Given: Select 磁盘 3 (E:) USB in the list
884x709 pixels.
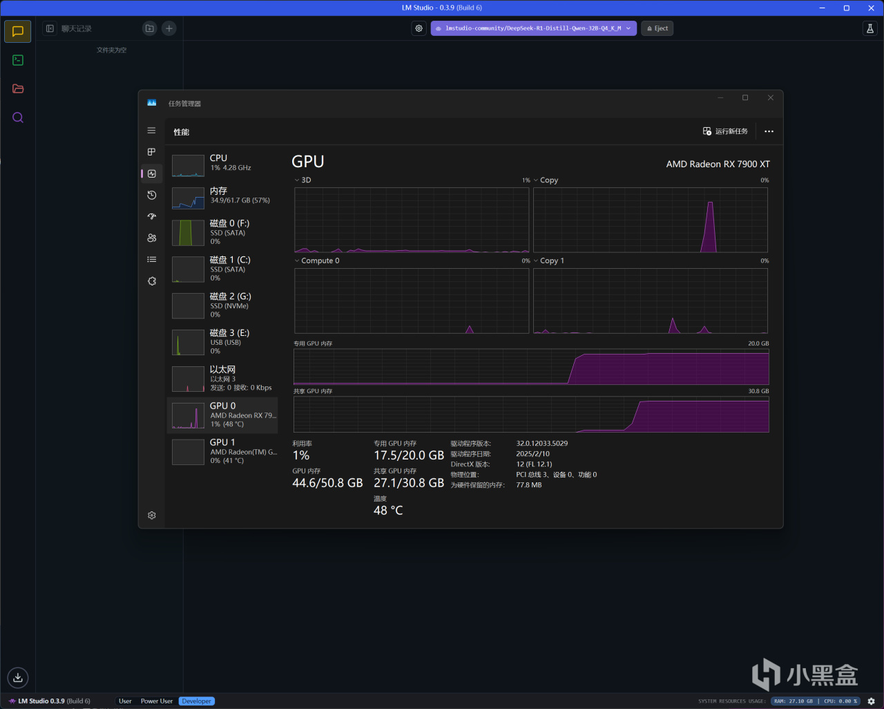Looking at the screenshot, I should coord(222,342).
